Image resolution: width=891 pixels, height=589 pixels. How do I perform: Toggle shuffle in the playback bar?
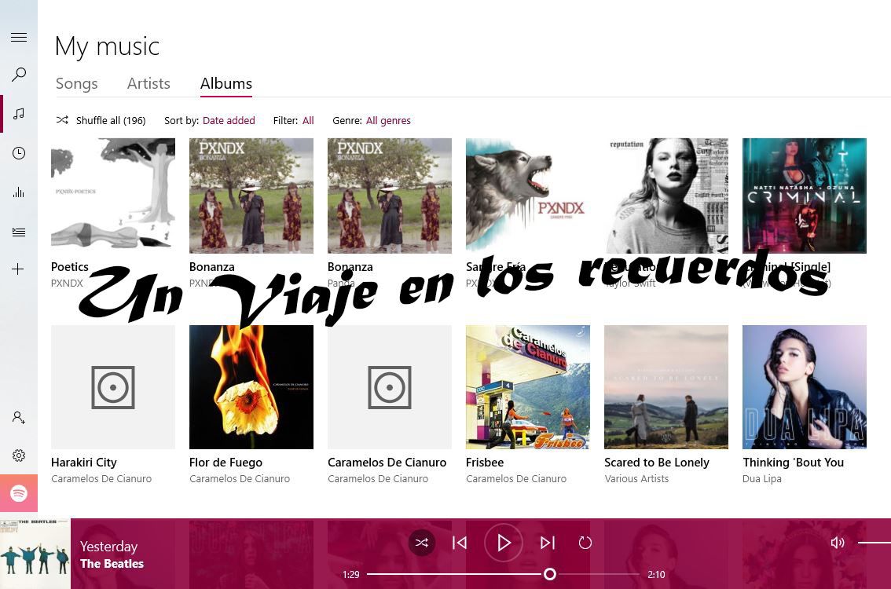coord(422,543)
